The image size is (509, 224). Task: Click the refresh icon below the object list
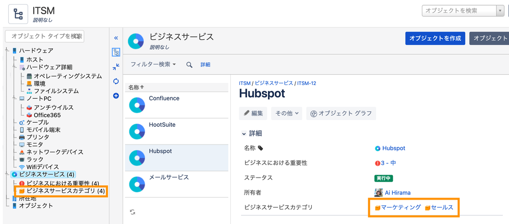[132, 212]
